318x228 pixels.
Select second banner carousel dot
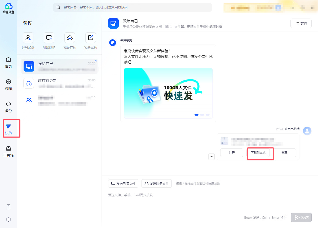[202, 115]
